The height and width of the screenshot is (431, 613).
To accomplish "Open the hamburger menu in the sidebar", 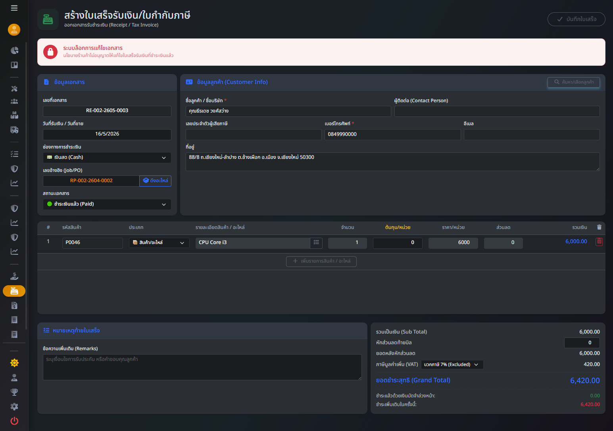I will click(x=14, y=8).
